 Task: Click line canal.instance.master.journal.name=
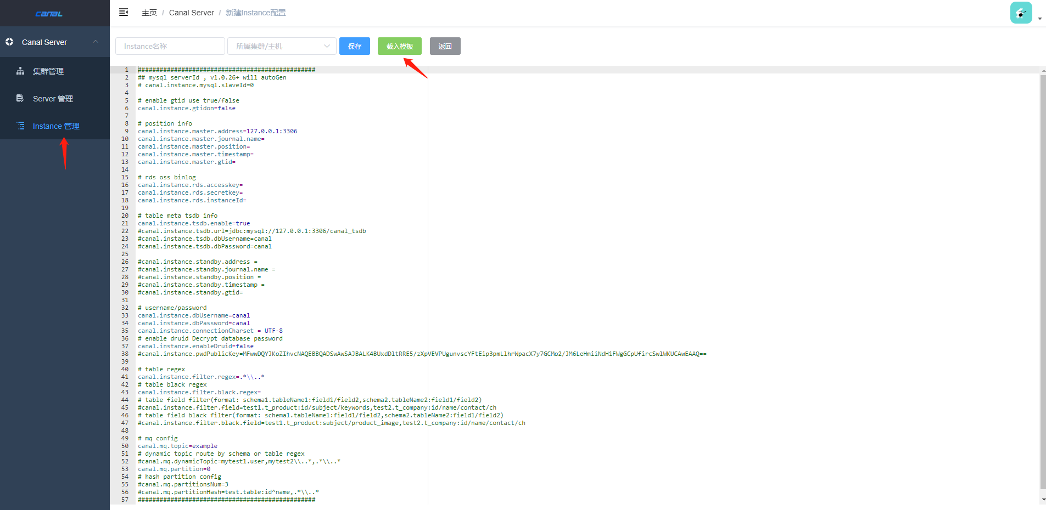[201, 139]
